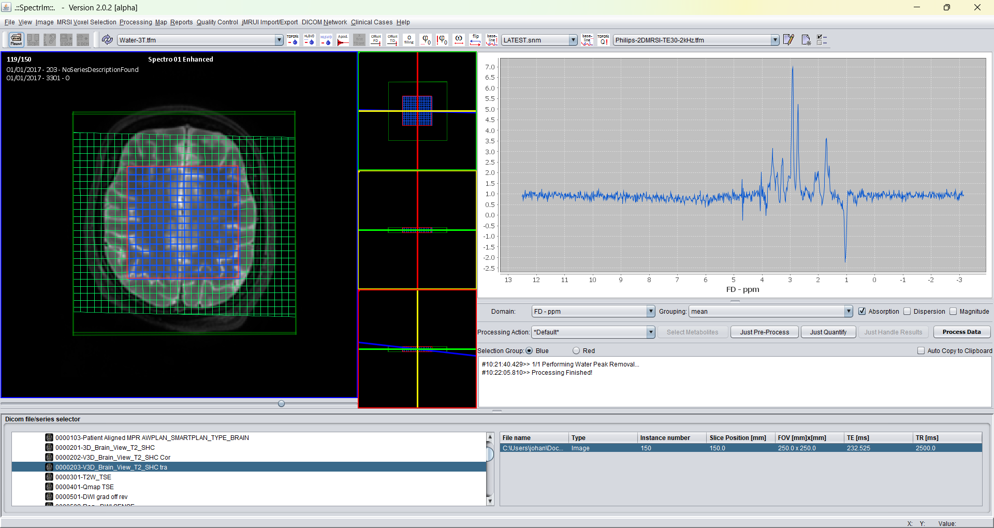Click icon of series 0000301-T2W_TSE

49,477
